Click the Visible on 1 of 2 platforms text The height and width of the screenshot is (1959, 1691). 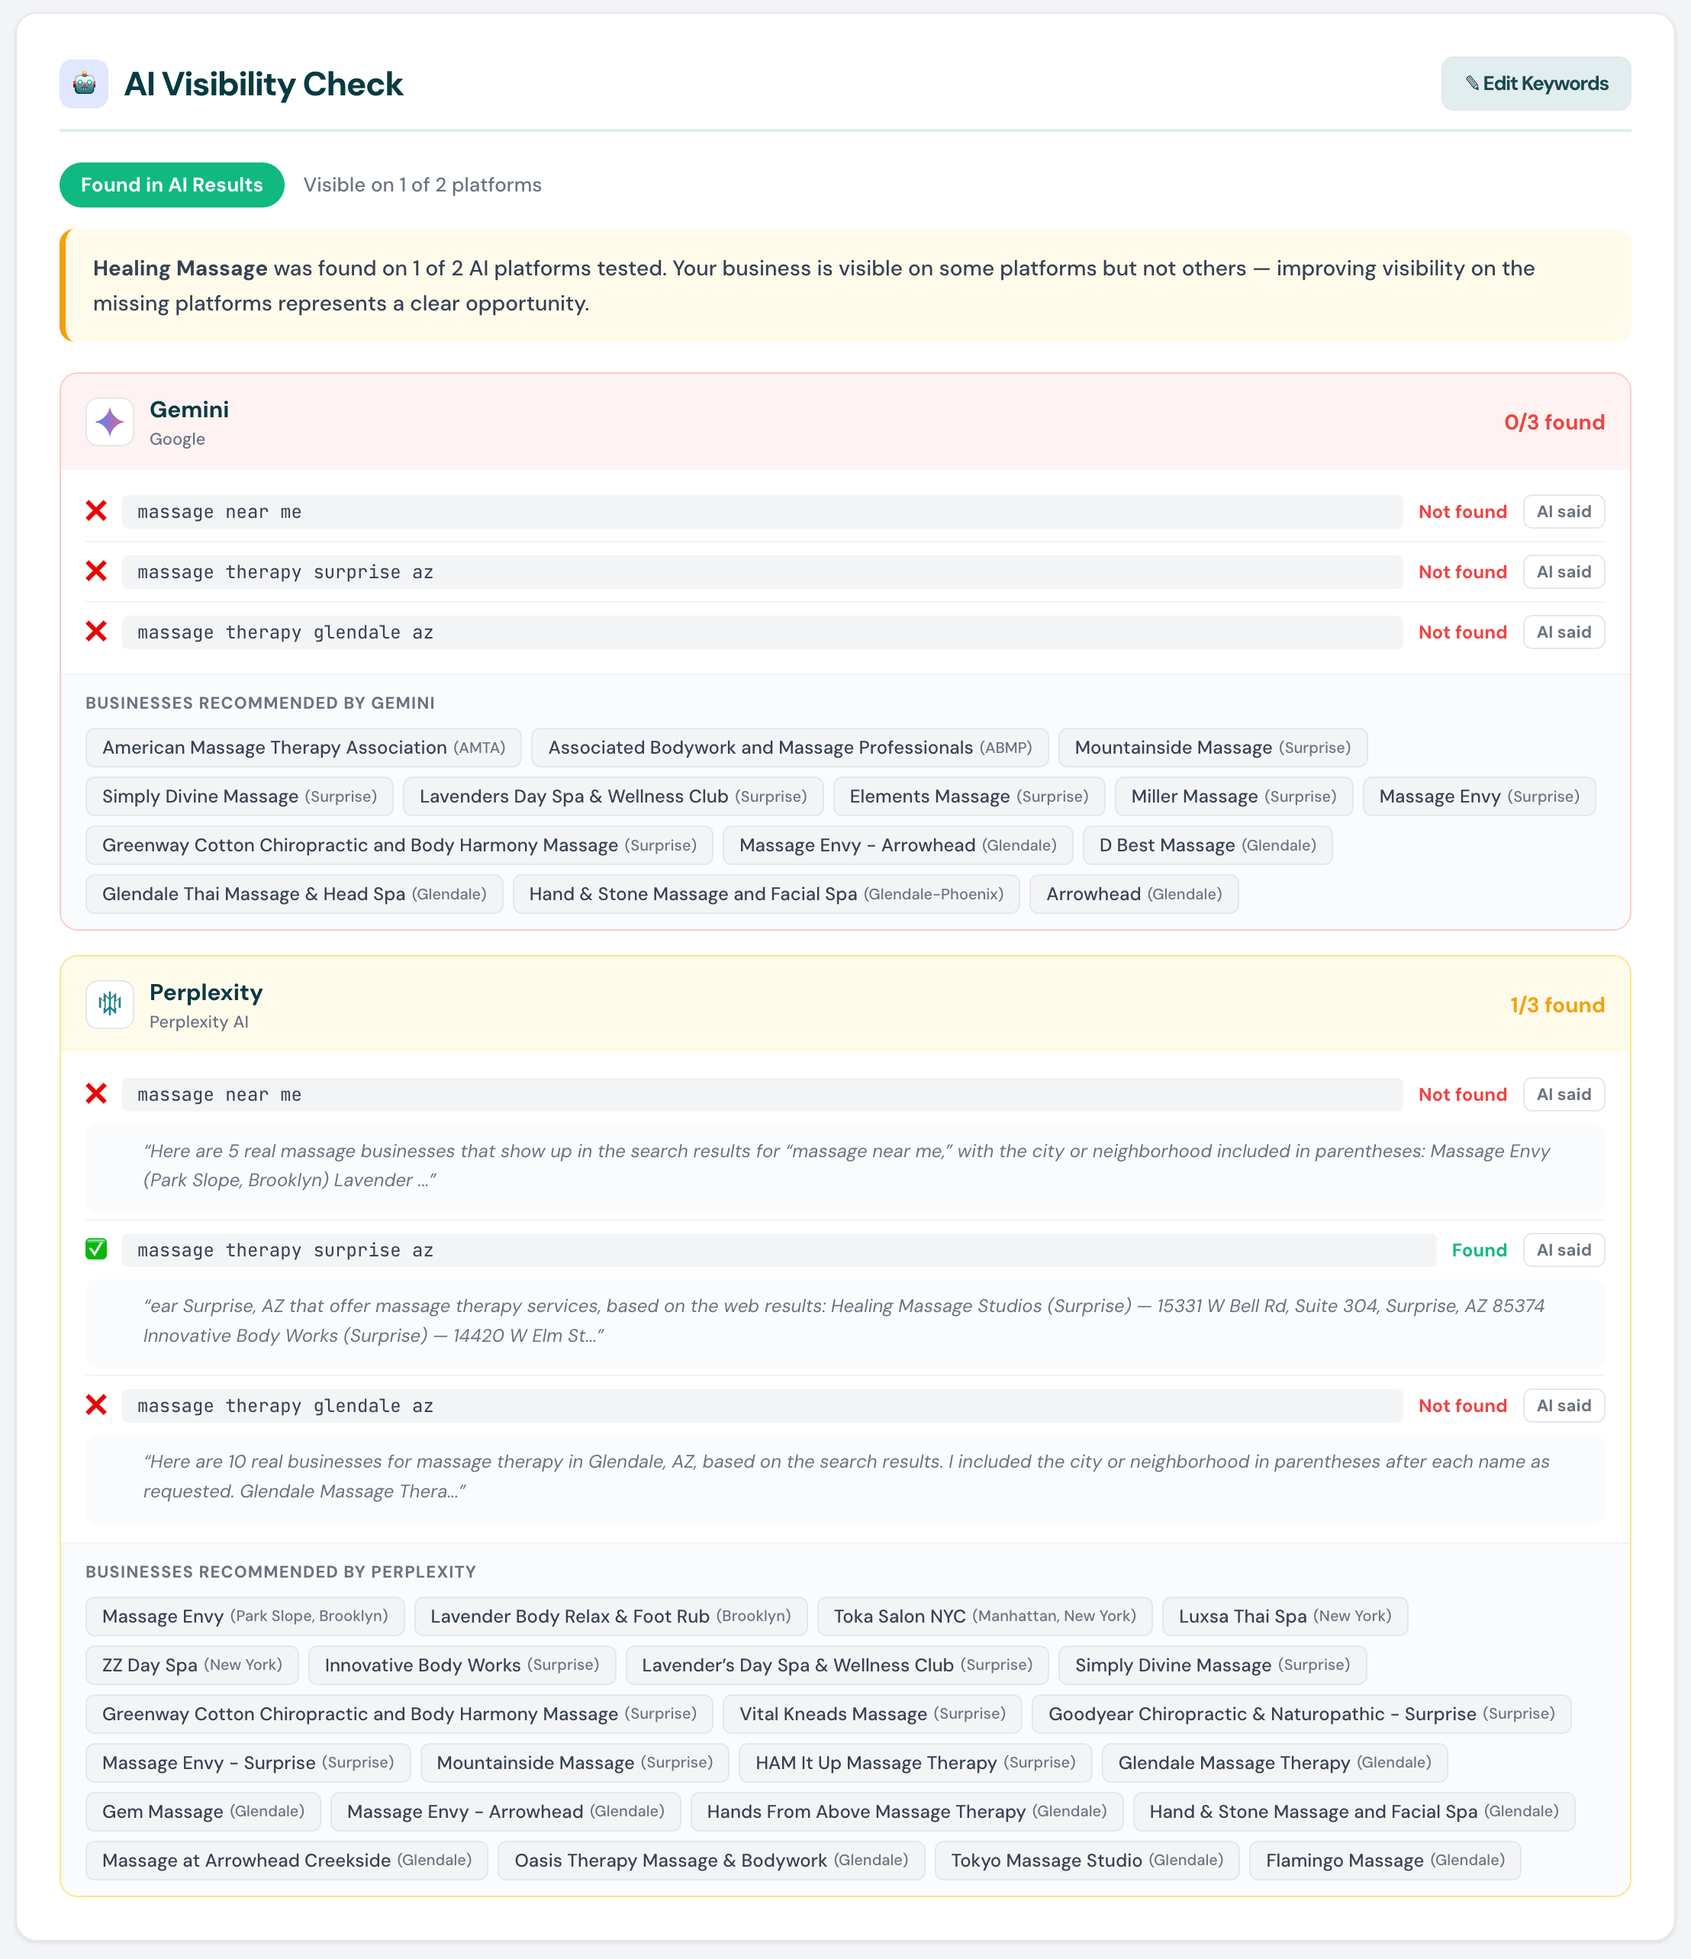[x=423, y=185]
